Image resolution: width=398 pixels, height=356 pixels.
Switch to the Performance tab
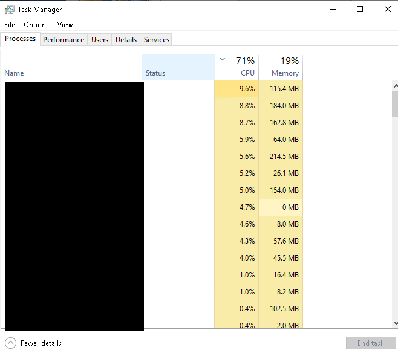click(64, 40)
